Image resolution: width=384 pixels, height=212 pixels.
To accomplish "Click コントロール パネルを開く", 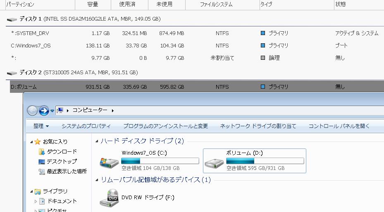I will [339, 126].
